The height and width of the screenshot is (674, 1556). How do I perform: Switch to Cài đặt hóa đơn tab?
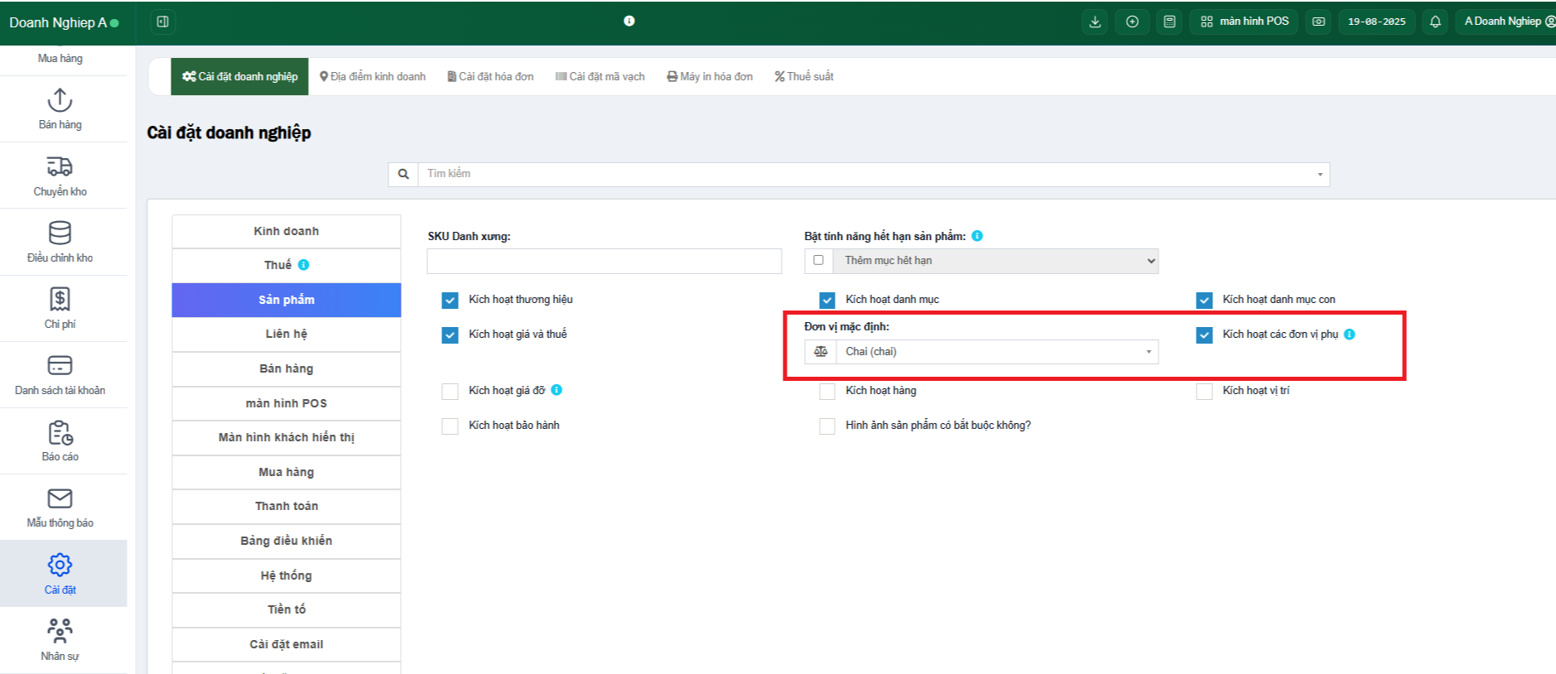[x=490, y=76]
